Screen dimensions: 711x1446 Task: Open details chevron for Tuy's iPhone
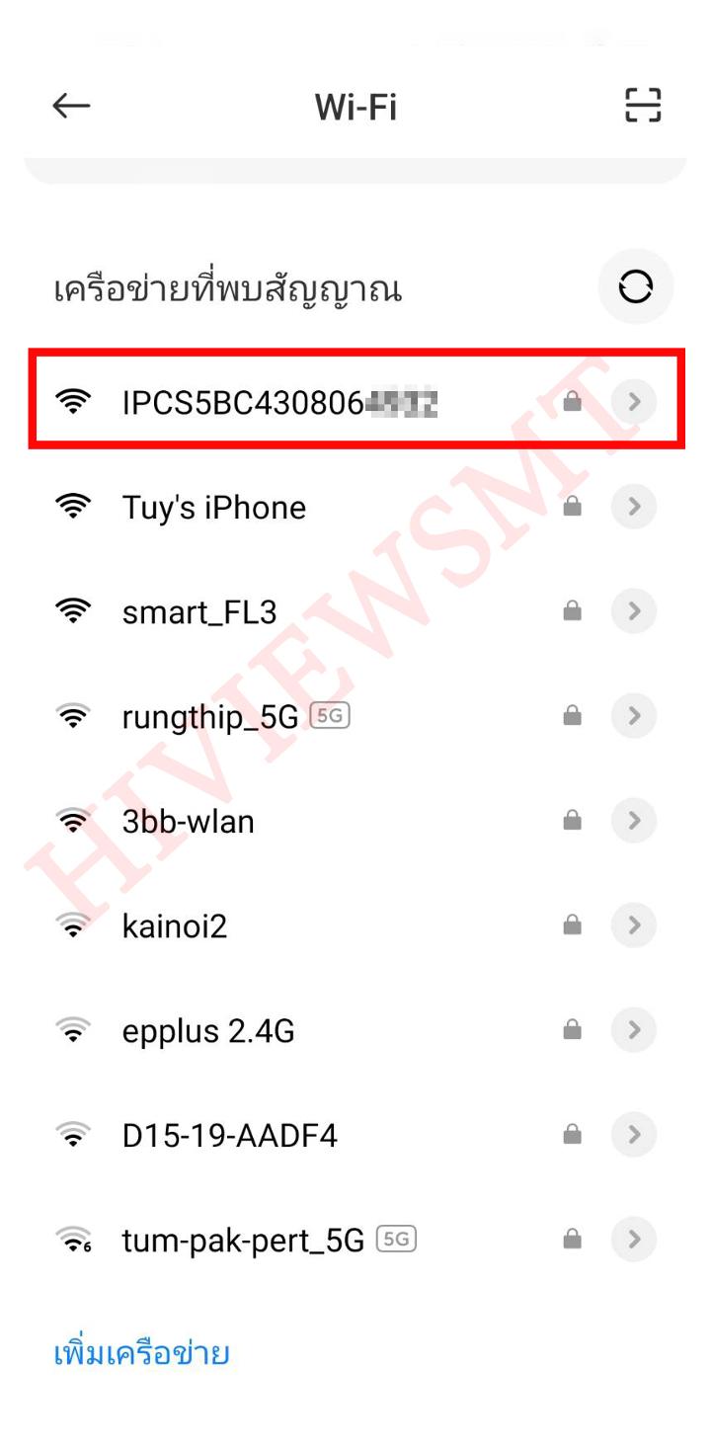pos(634,507)
